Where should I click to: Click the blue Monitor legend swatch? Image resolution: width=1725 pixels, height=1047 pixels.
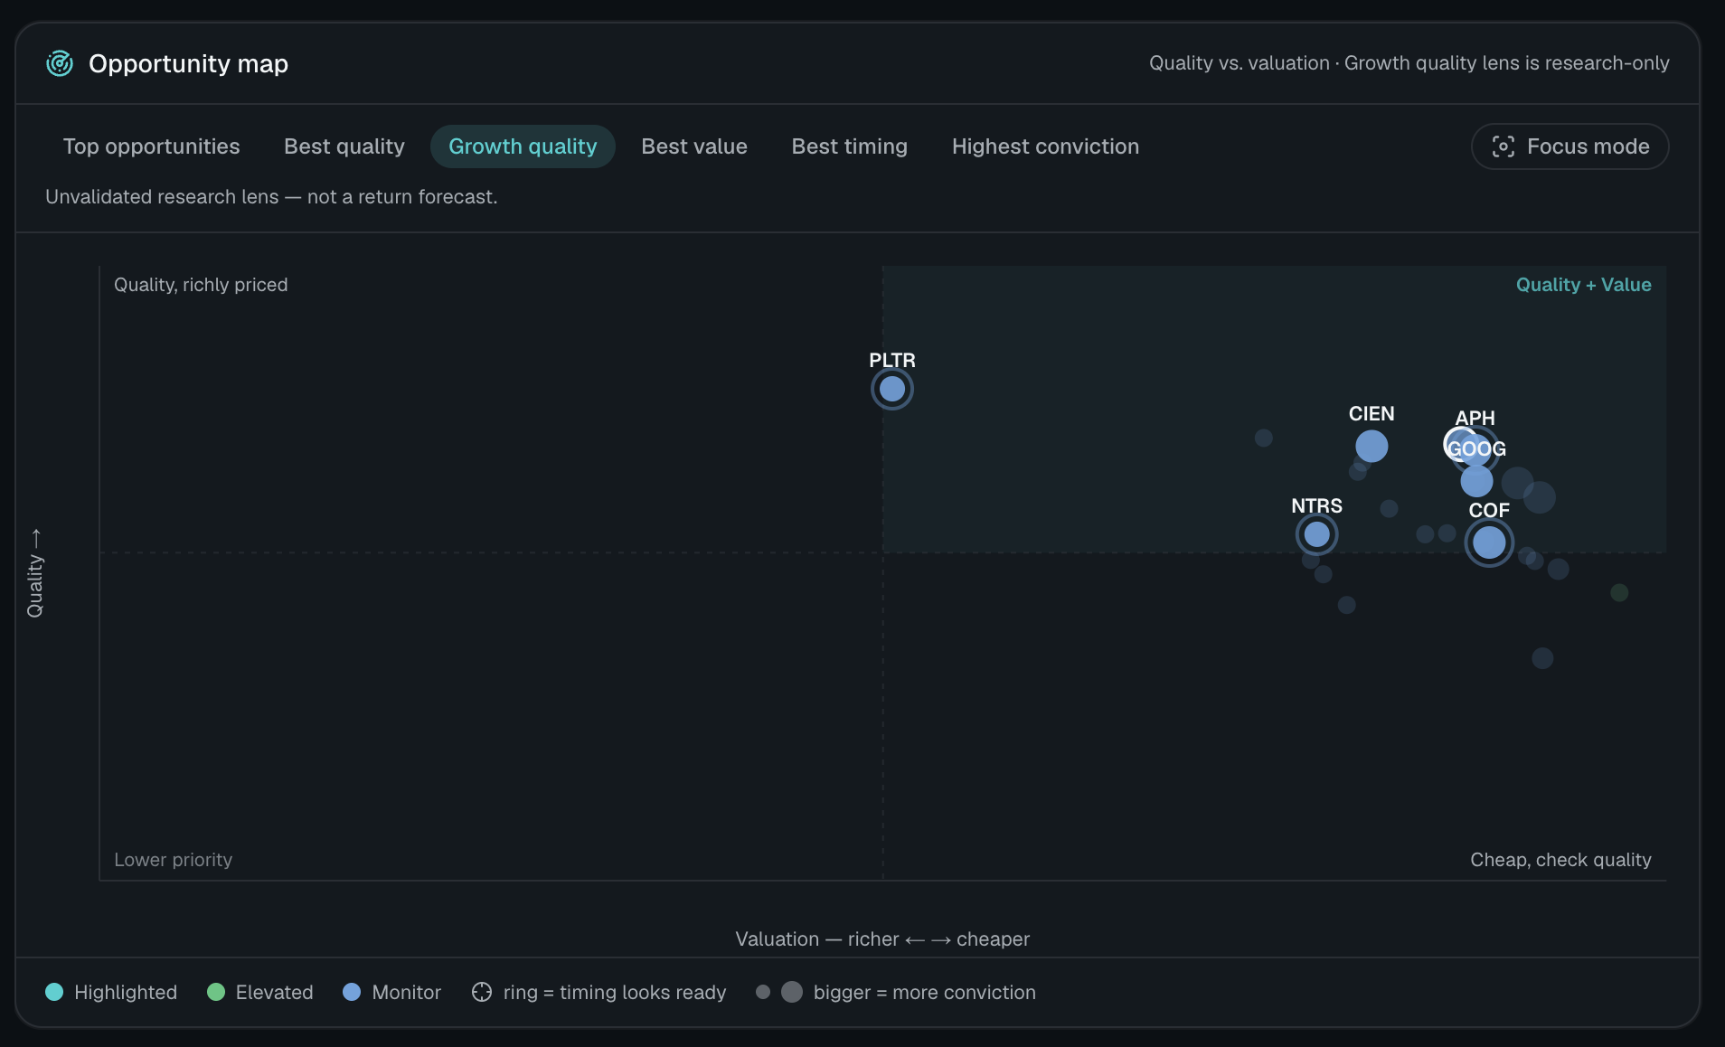pos(352,992)
